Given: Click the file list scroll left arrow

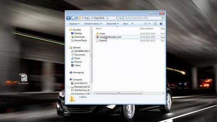Looking at the screenshot, I should pyautogui.click(x=94, y=93).
